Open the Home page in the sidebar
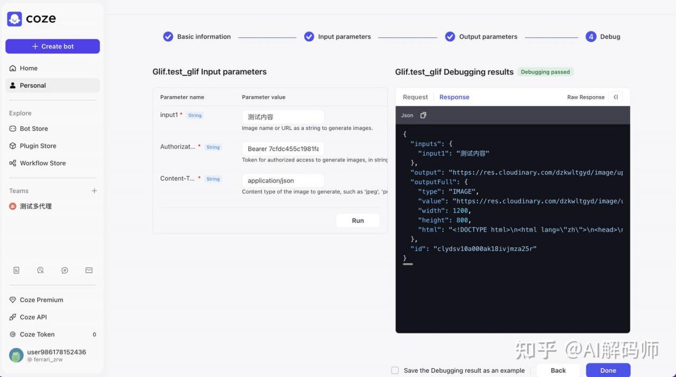This screenshot has width=676, height=377. point(52,68)
